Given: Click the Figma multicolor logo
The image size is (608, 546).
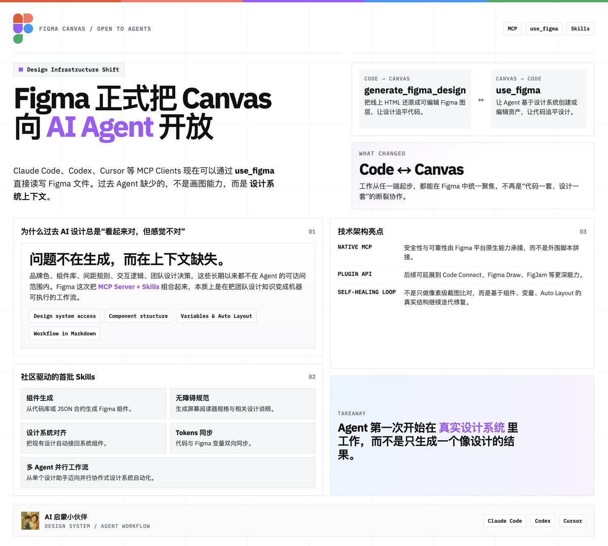Looking at the screenshot, I should pos(22,28).
